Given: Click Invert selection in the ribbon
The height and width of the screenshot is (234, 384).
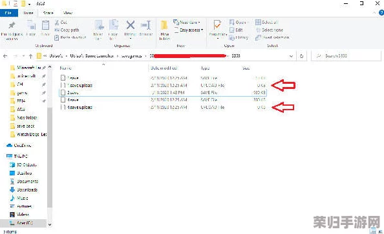Looking at the screenshot, I should [272, 37].
